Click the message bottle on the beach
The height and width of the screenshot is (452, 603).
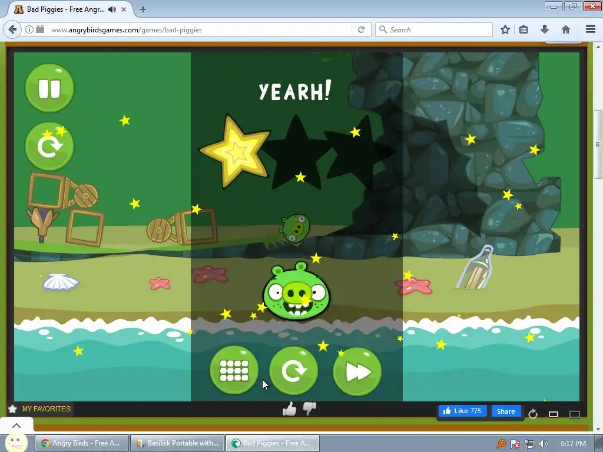pyautogui.click(x=475, y=267)
